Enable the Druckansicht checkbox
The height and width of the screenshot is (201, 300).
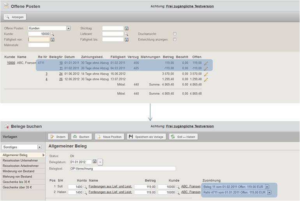coord(175,34)
